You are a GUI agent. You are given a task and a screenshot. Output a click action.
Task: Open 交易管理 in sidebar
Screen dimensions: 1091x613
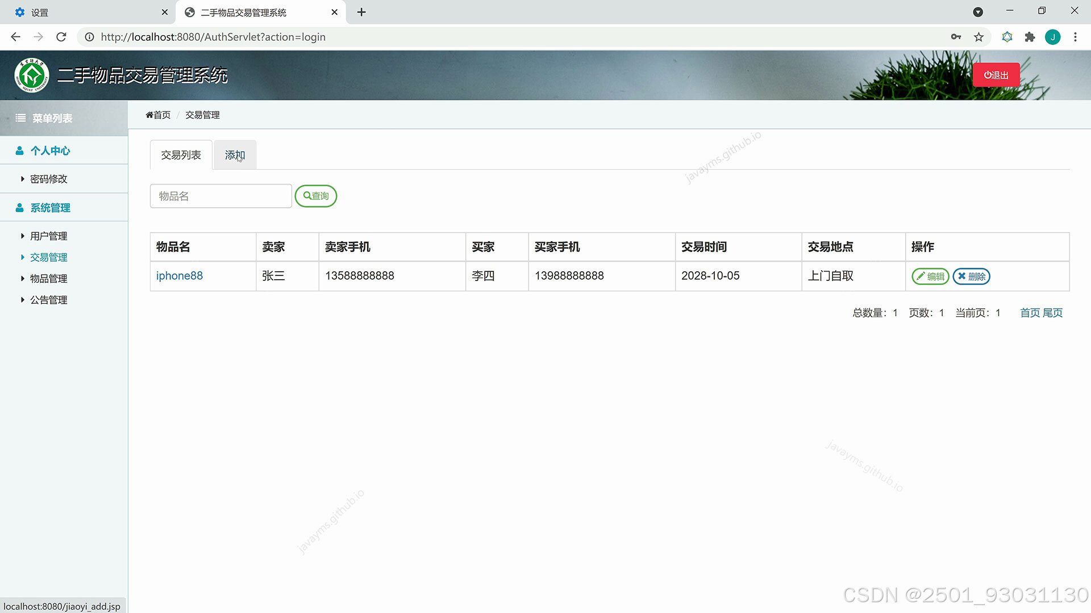point(49,257)
